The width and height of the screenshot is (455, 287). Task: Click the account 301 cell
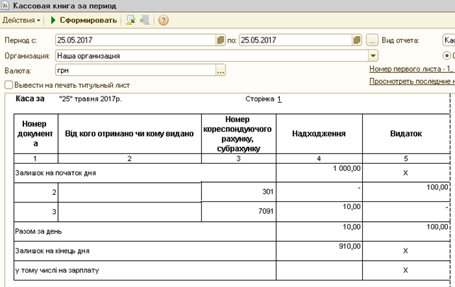click(x=239, y=192)
